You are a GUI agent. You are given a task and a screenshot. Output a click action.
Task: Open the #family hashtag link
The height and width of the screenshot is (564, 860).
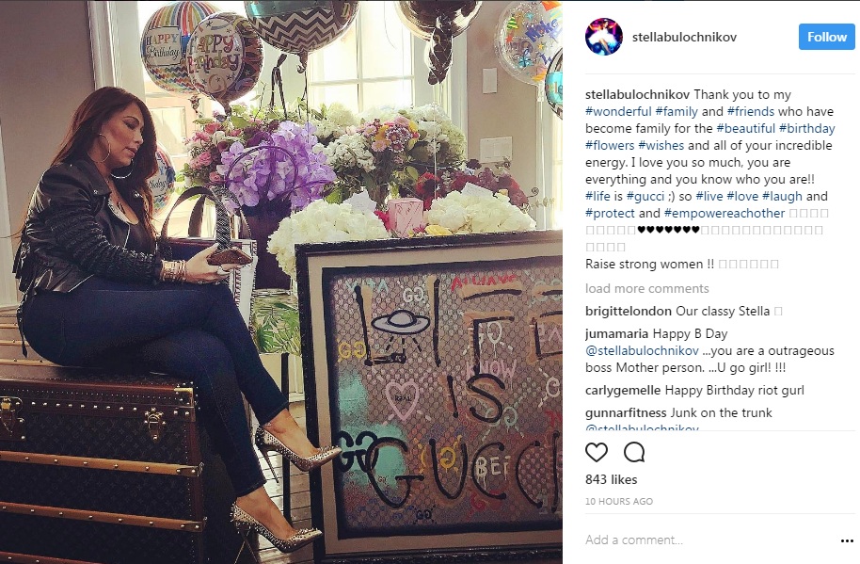tap(677, 111)
